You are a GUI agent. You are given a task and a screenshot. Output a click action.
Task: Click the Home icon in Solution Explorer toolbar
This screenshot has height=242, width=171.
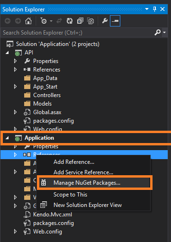[x=28, y=21]
